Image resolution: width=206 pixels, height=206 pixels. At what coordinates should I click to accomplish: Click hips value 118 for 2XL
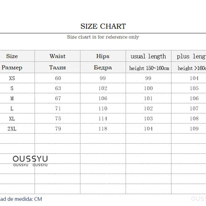point(103,129)
